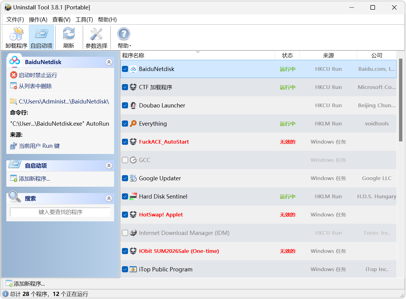
Task: Click the Internet Download Manager globe icon
Action: click(x=133, y=233)
